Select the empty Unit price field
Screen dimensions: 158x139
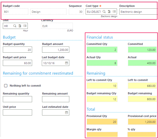17,112
